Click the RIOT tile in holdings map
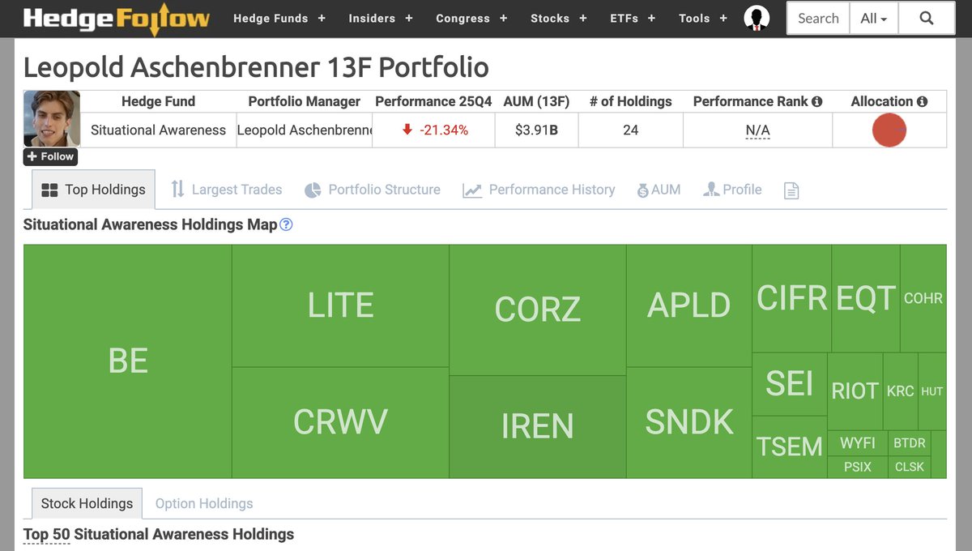 pos(855,391)
